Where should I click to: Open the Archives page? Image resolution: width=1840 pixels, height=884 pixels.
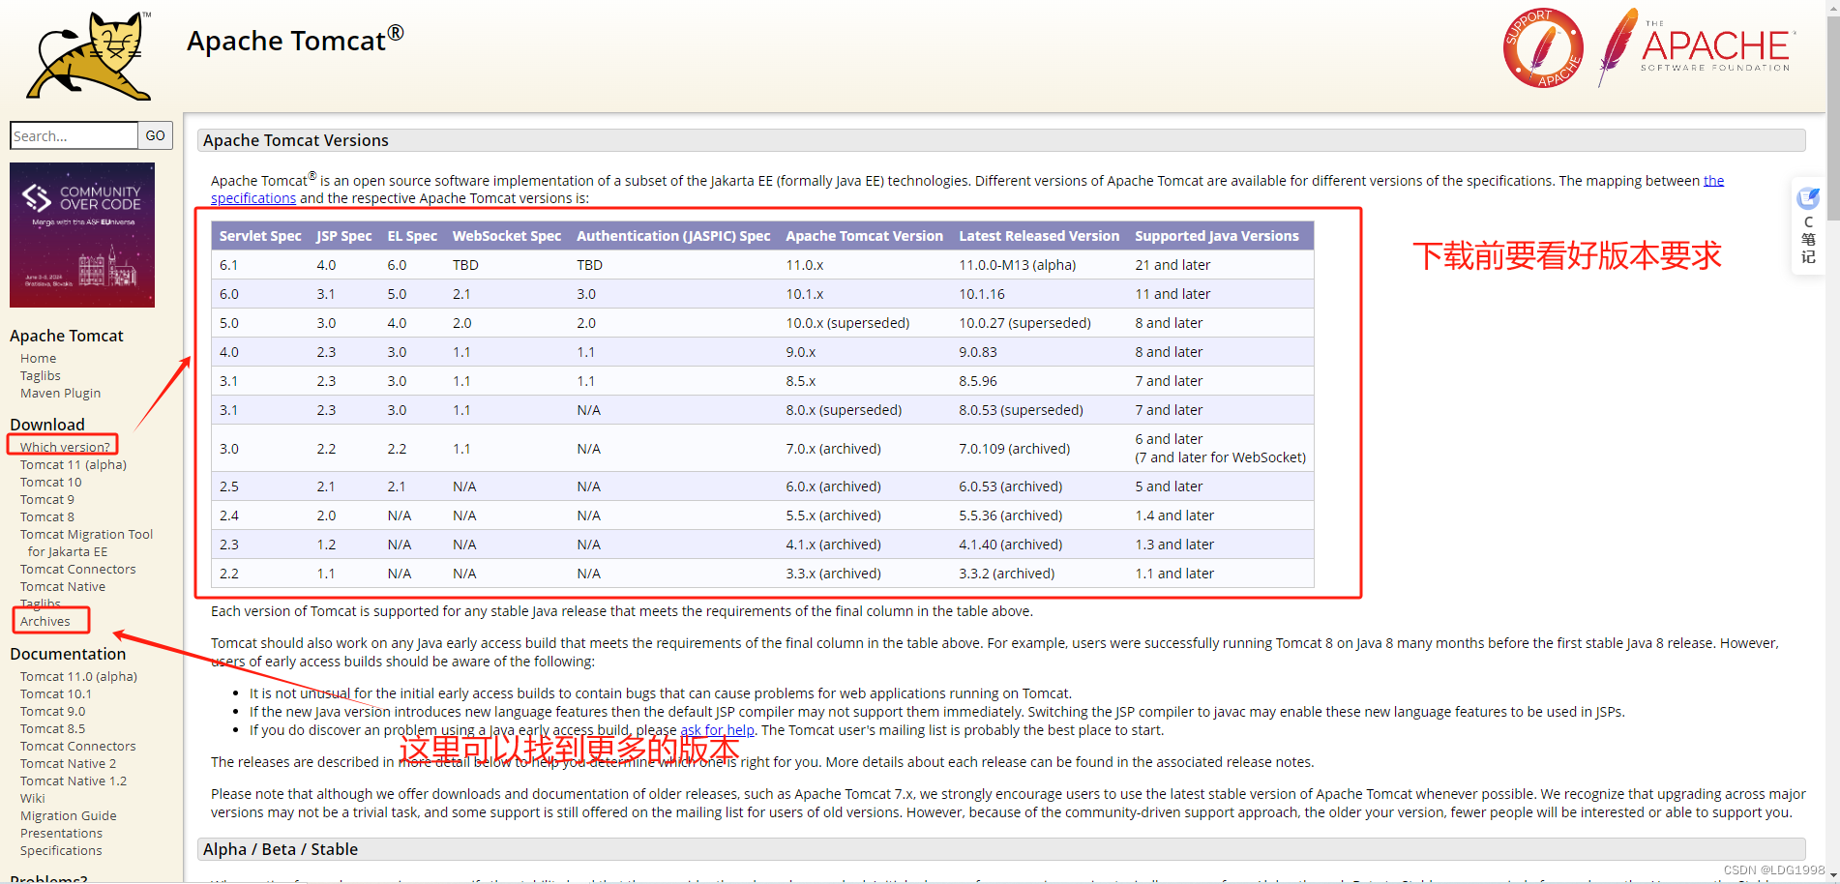pos(45,620)
